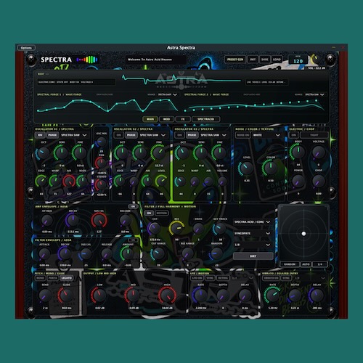The height and width of the screenshot is (363, 363).
Task: Enable Oscillator 02 ON switch
Action: [x=118, y=135]
